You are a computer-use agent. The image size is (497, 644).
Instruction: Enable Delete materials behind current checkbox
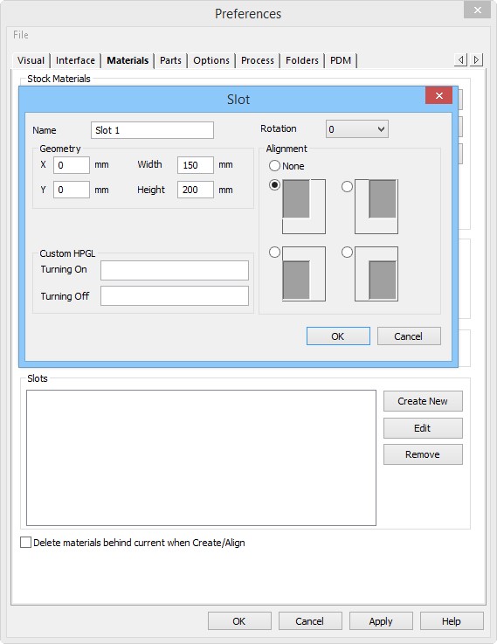click(x=26, y=542)
